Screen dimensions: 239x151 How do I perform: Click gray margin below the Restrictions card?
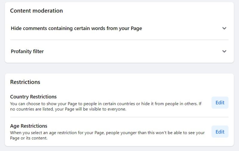[x=119, y=149]
